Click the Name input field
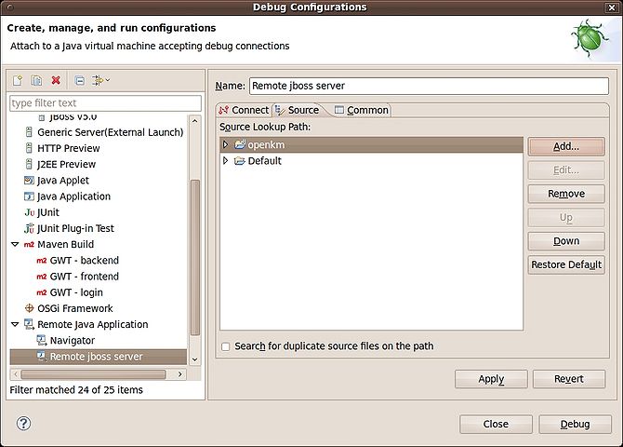The height and width of the screenshot is (447, 623). [x=429, y=86]
